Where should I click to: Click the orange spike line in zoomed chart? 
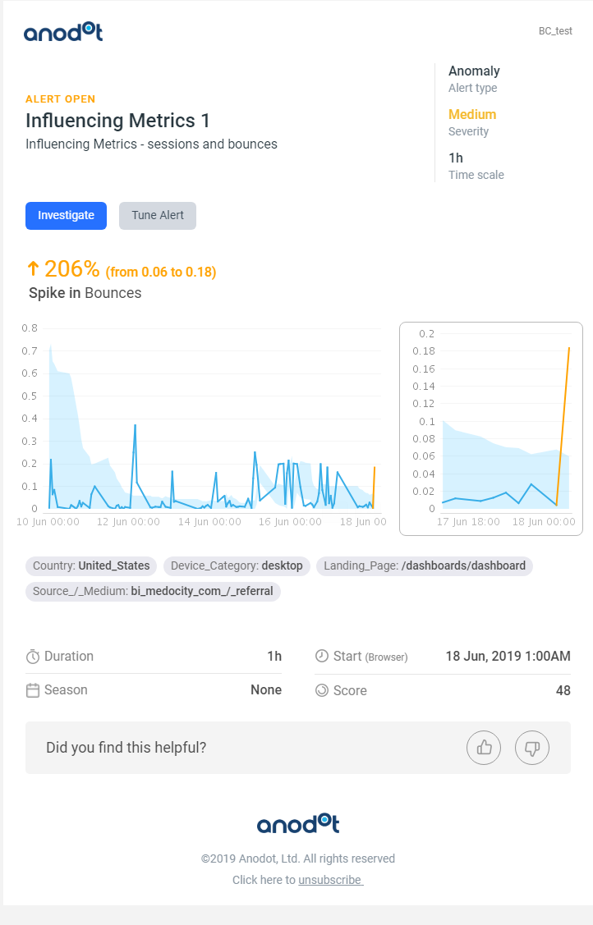click(563, 426)
